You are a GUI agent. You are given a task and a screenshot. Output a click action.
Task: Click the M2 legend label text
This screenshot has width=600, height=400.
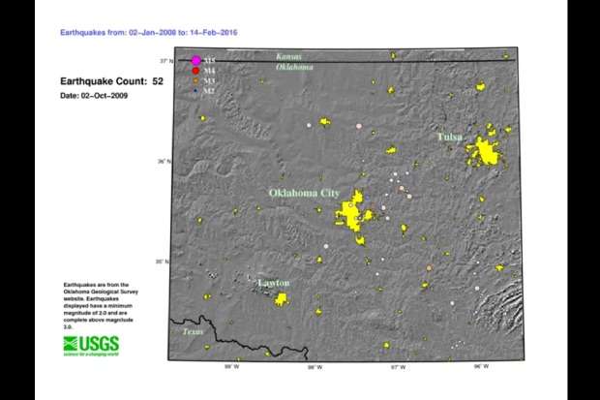(209, 91)
